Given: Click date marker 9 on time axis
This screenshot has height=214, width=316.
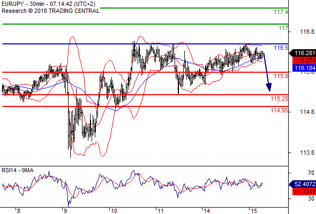Looking at the screenshot, I should 65,211.
